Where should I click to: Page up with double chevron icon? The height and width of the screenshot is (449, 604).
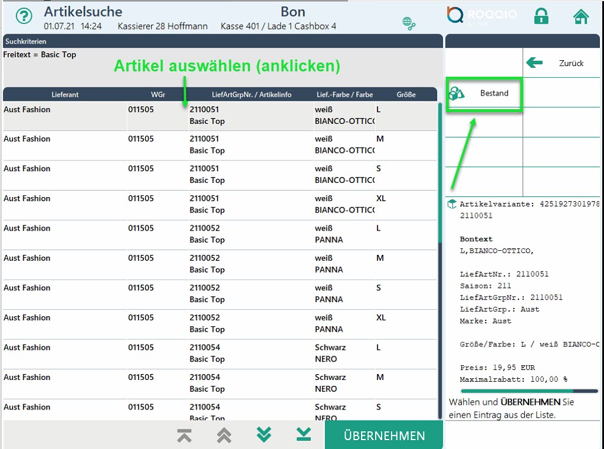pyautogui.click(x=224, y=435)
